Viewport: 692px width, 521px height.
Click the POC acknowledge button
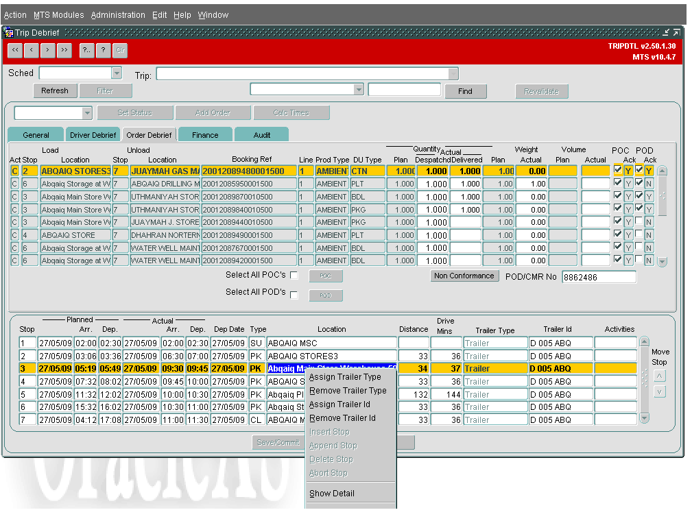pyautogui.click(x=325, y=276)
